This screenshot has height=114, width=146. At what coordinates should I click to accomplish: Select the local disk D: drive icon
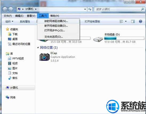98,39
